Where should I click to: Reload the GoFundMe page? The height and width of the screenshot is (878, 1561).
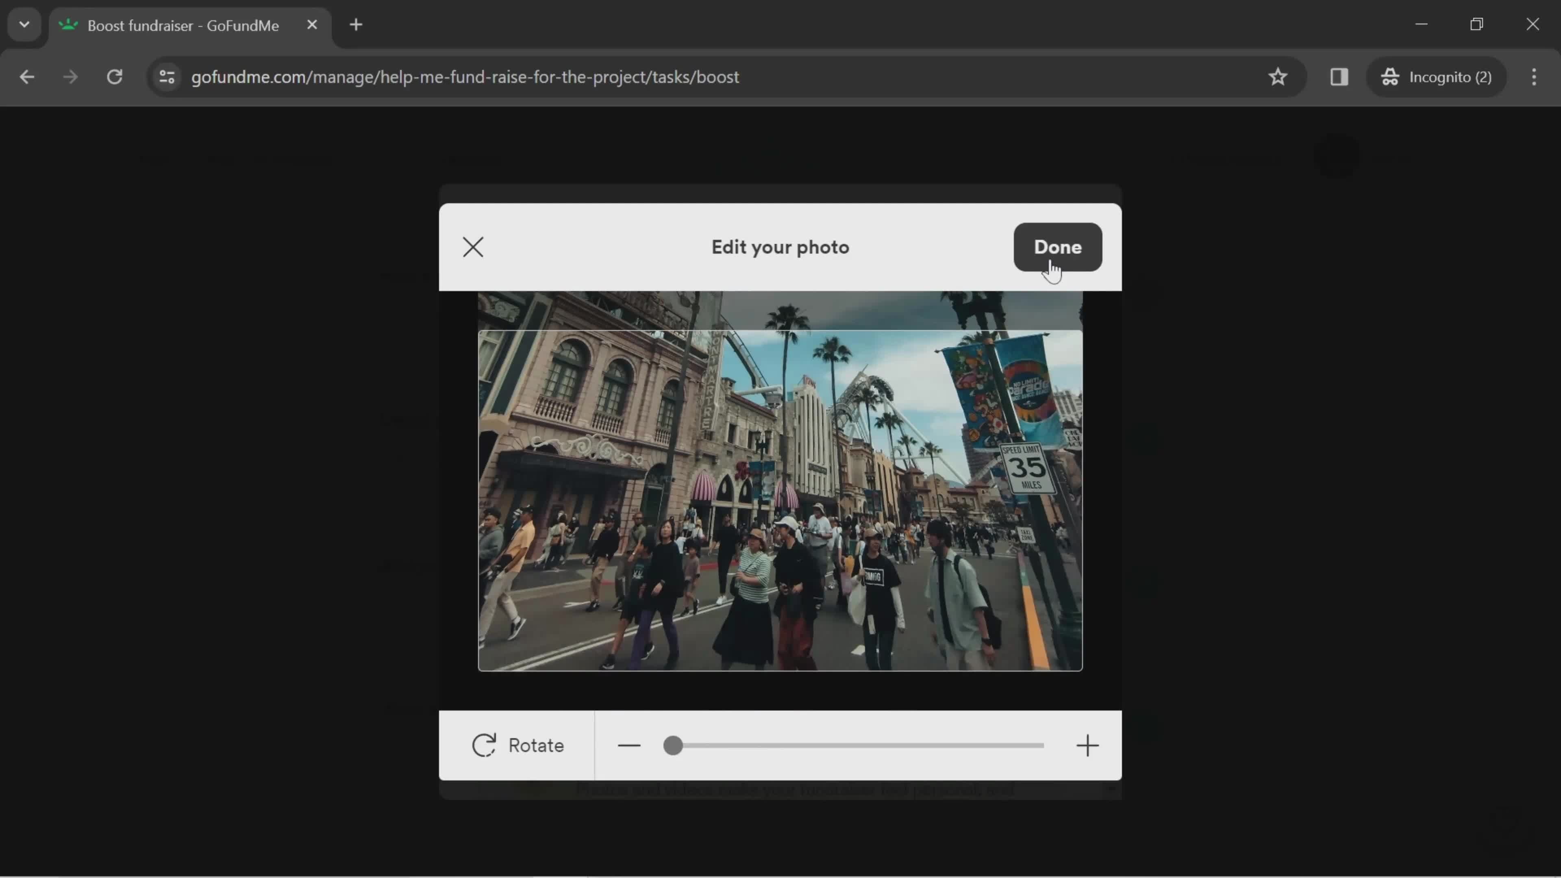115,77
